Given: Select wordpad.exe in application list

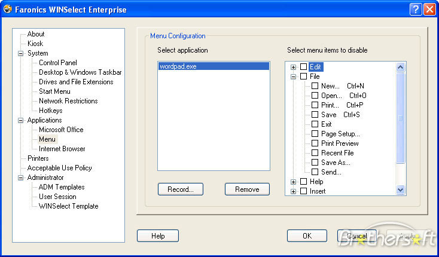Looking at the screenshot, I should (x=214, y=66).
